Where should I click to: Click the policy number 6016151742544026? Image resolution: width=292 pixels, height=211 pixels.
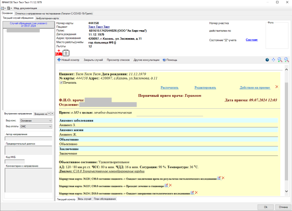103,31
